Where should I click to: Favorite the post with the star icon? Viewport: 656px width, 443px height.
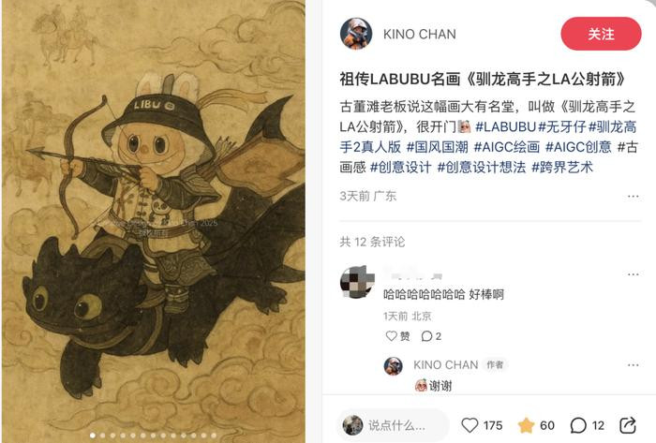tap(526, 425)
